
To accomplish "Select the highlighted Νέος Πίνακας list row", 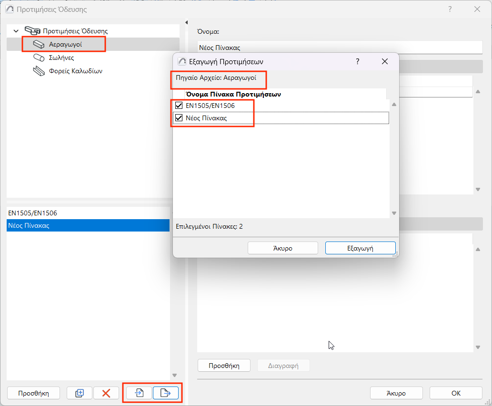I will (88, 225).
